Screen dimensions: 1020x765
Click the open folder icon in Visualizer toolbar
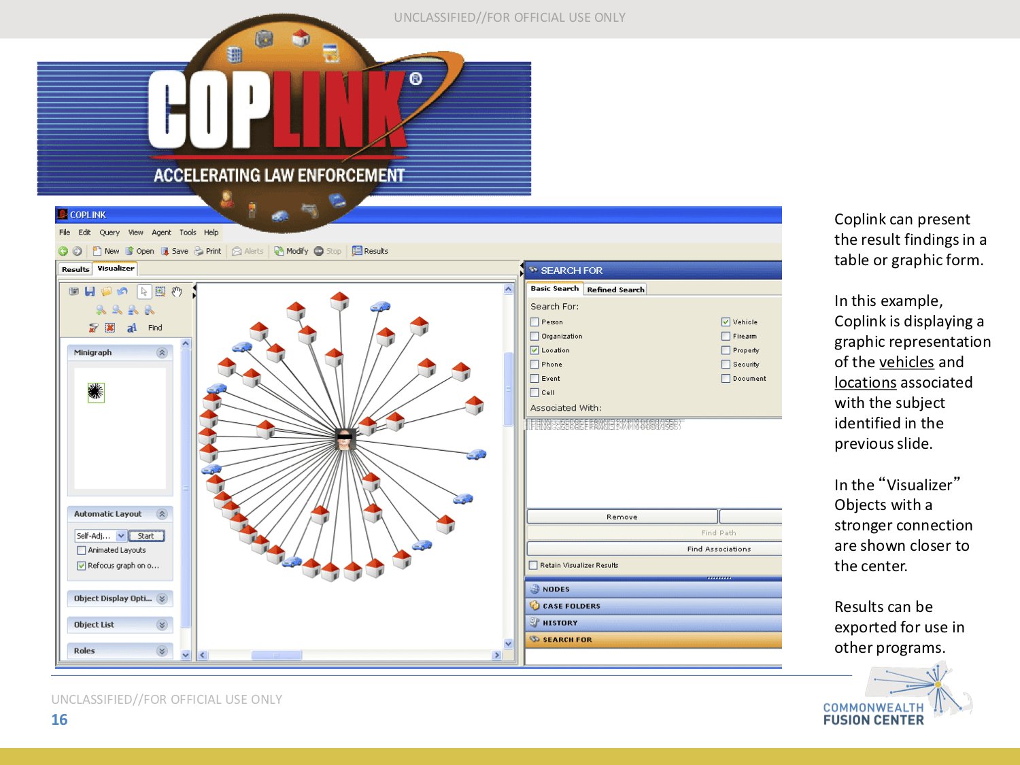pyautogui.click(x=106, y=292)
